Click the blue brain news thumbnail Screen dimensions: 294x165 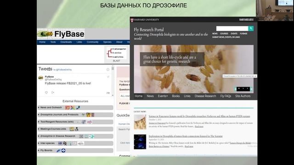(x=140, y=142)
